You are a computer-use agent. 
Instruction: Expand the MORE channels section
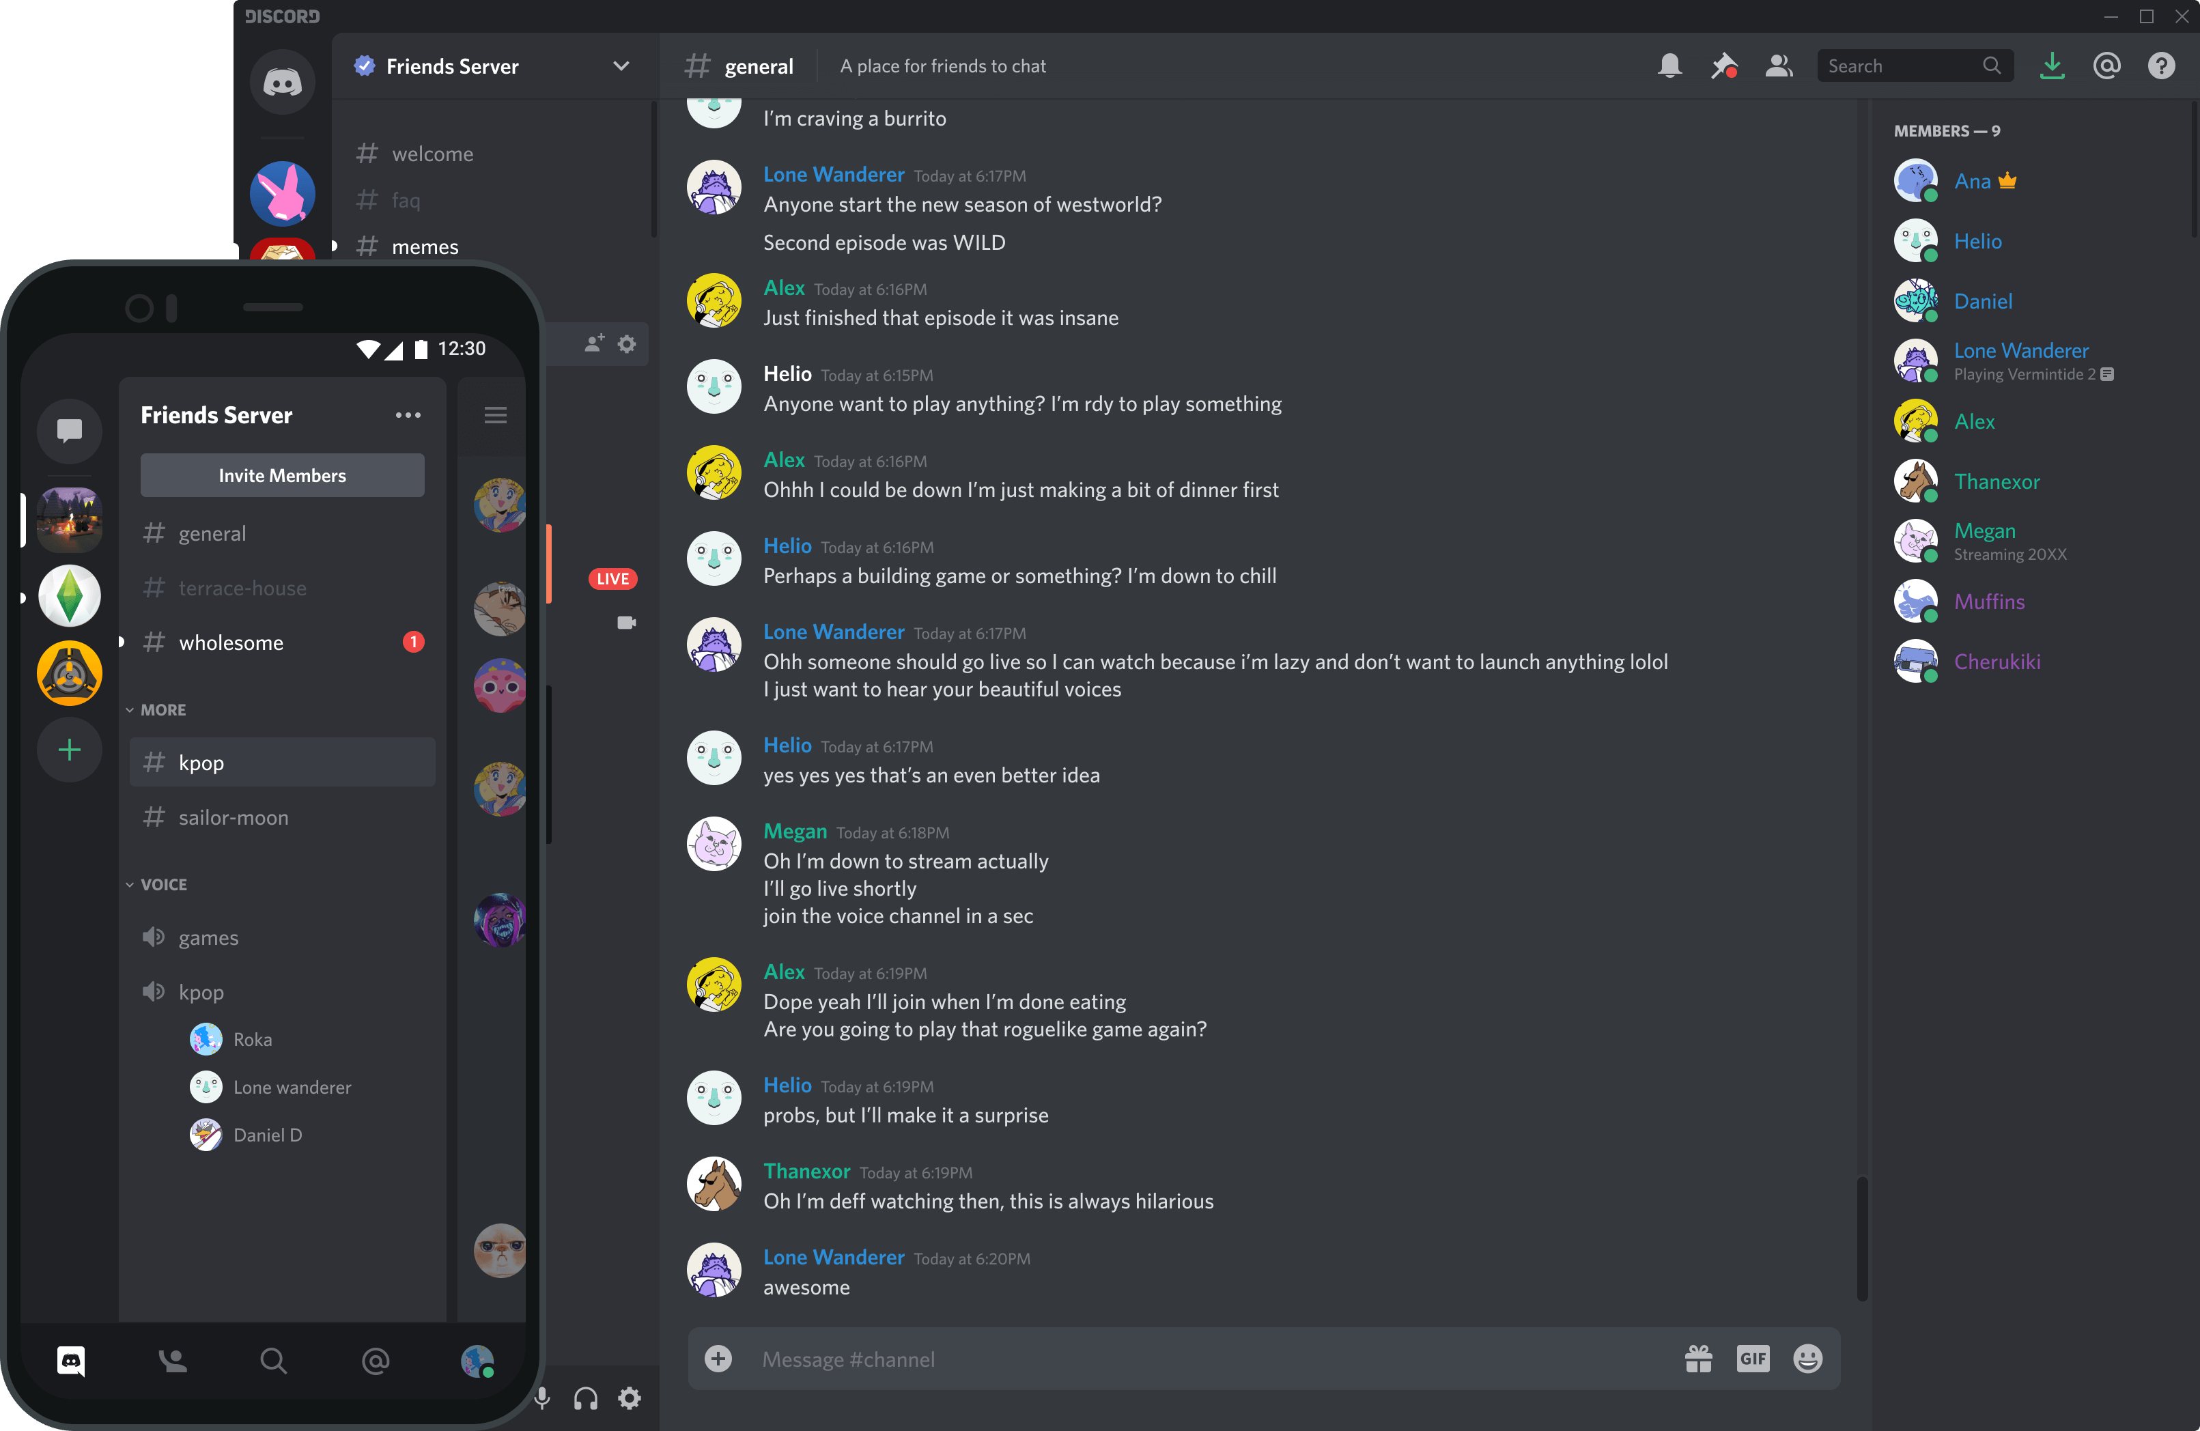click(x=160, y=710)
